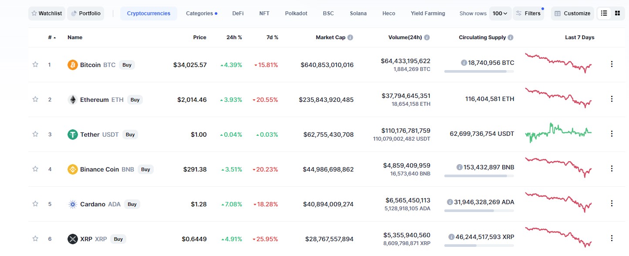Click the Ethereum logo icon

[73, 100]
